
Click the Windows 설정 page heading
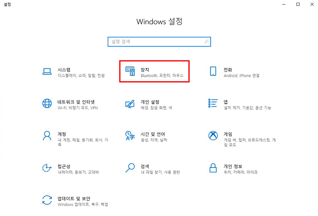(x=159, y=21)
